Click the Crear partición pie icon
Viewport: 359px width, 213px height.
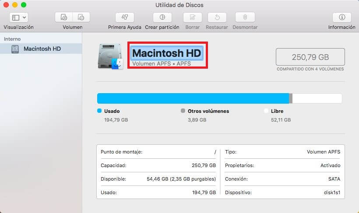162,17
